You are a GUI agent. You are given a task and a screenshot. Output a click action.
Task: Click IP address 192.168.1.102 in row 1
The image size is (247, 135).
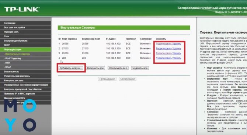pos(113,44)
